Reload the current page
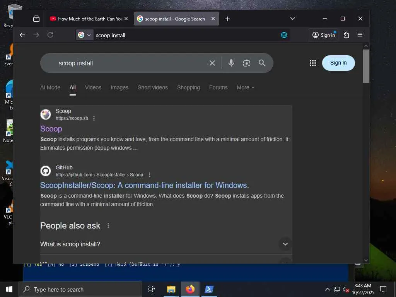396x297 pixels. 50,35
